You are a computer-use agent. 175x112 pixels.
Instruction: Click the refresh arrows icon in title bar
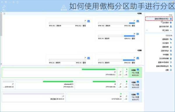17,2
